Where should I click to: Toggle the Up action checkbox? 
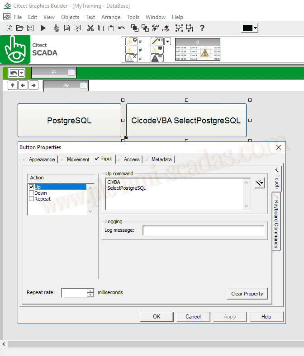[32, 187]
